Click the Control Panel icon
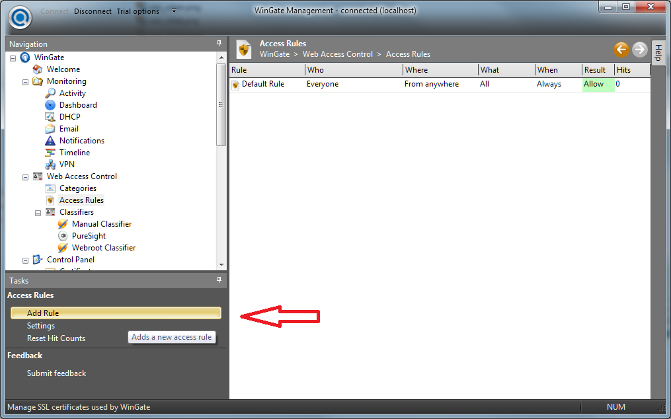 click(x=38, y=259)
